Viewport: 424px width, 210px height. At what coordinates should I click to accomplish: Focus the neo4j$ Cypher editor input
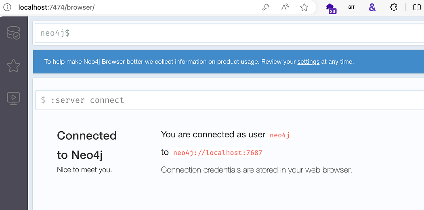(x=229, y=33)
